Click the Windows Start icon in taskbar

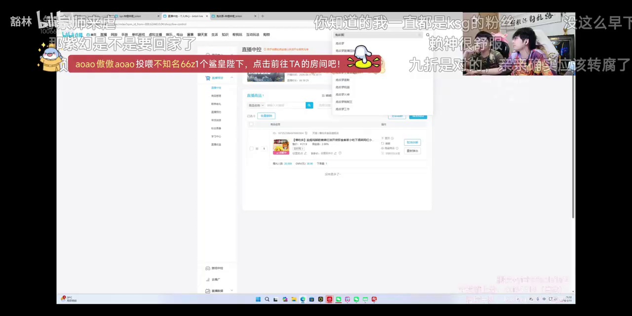pyautogui.click(x=258, y=299)
